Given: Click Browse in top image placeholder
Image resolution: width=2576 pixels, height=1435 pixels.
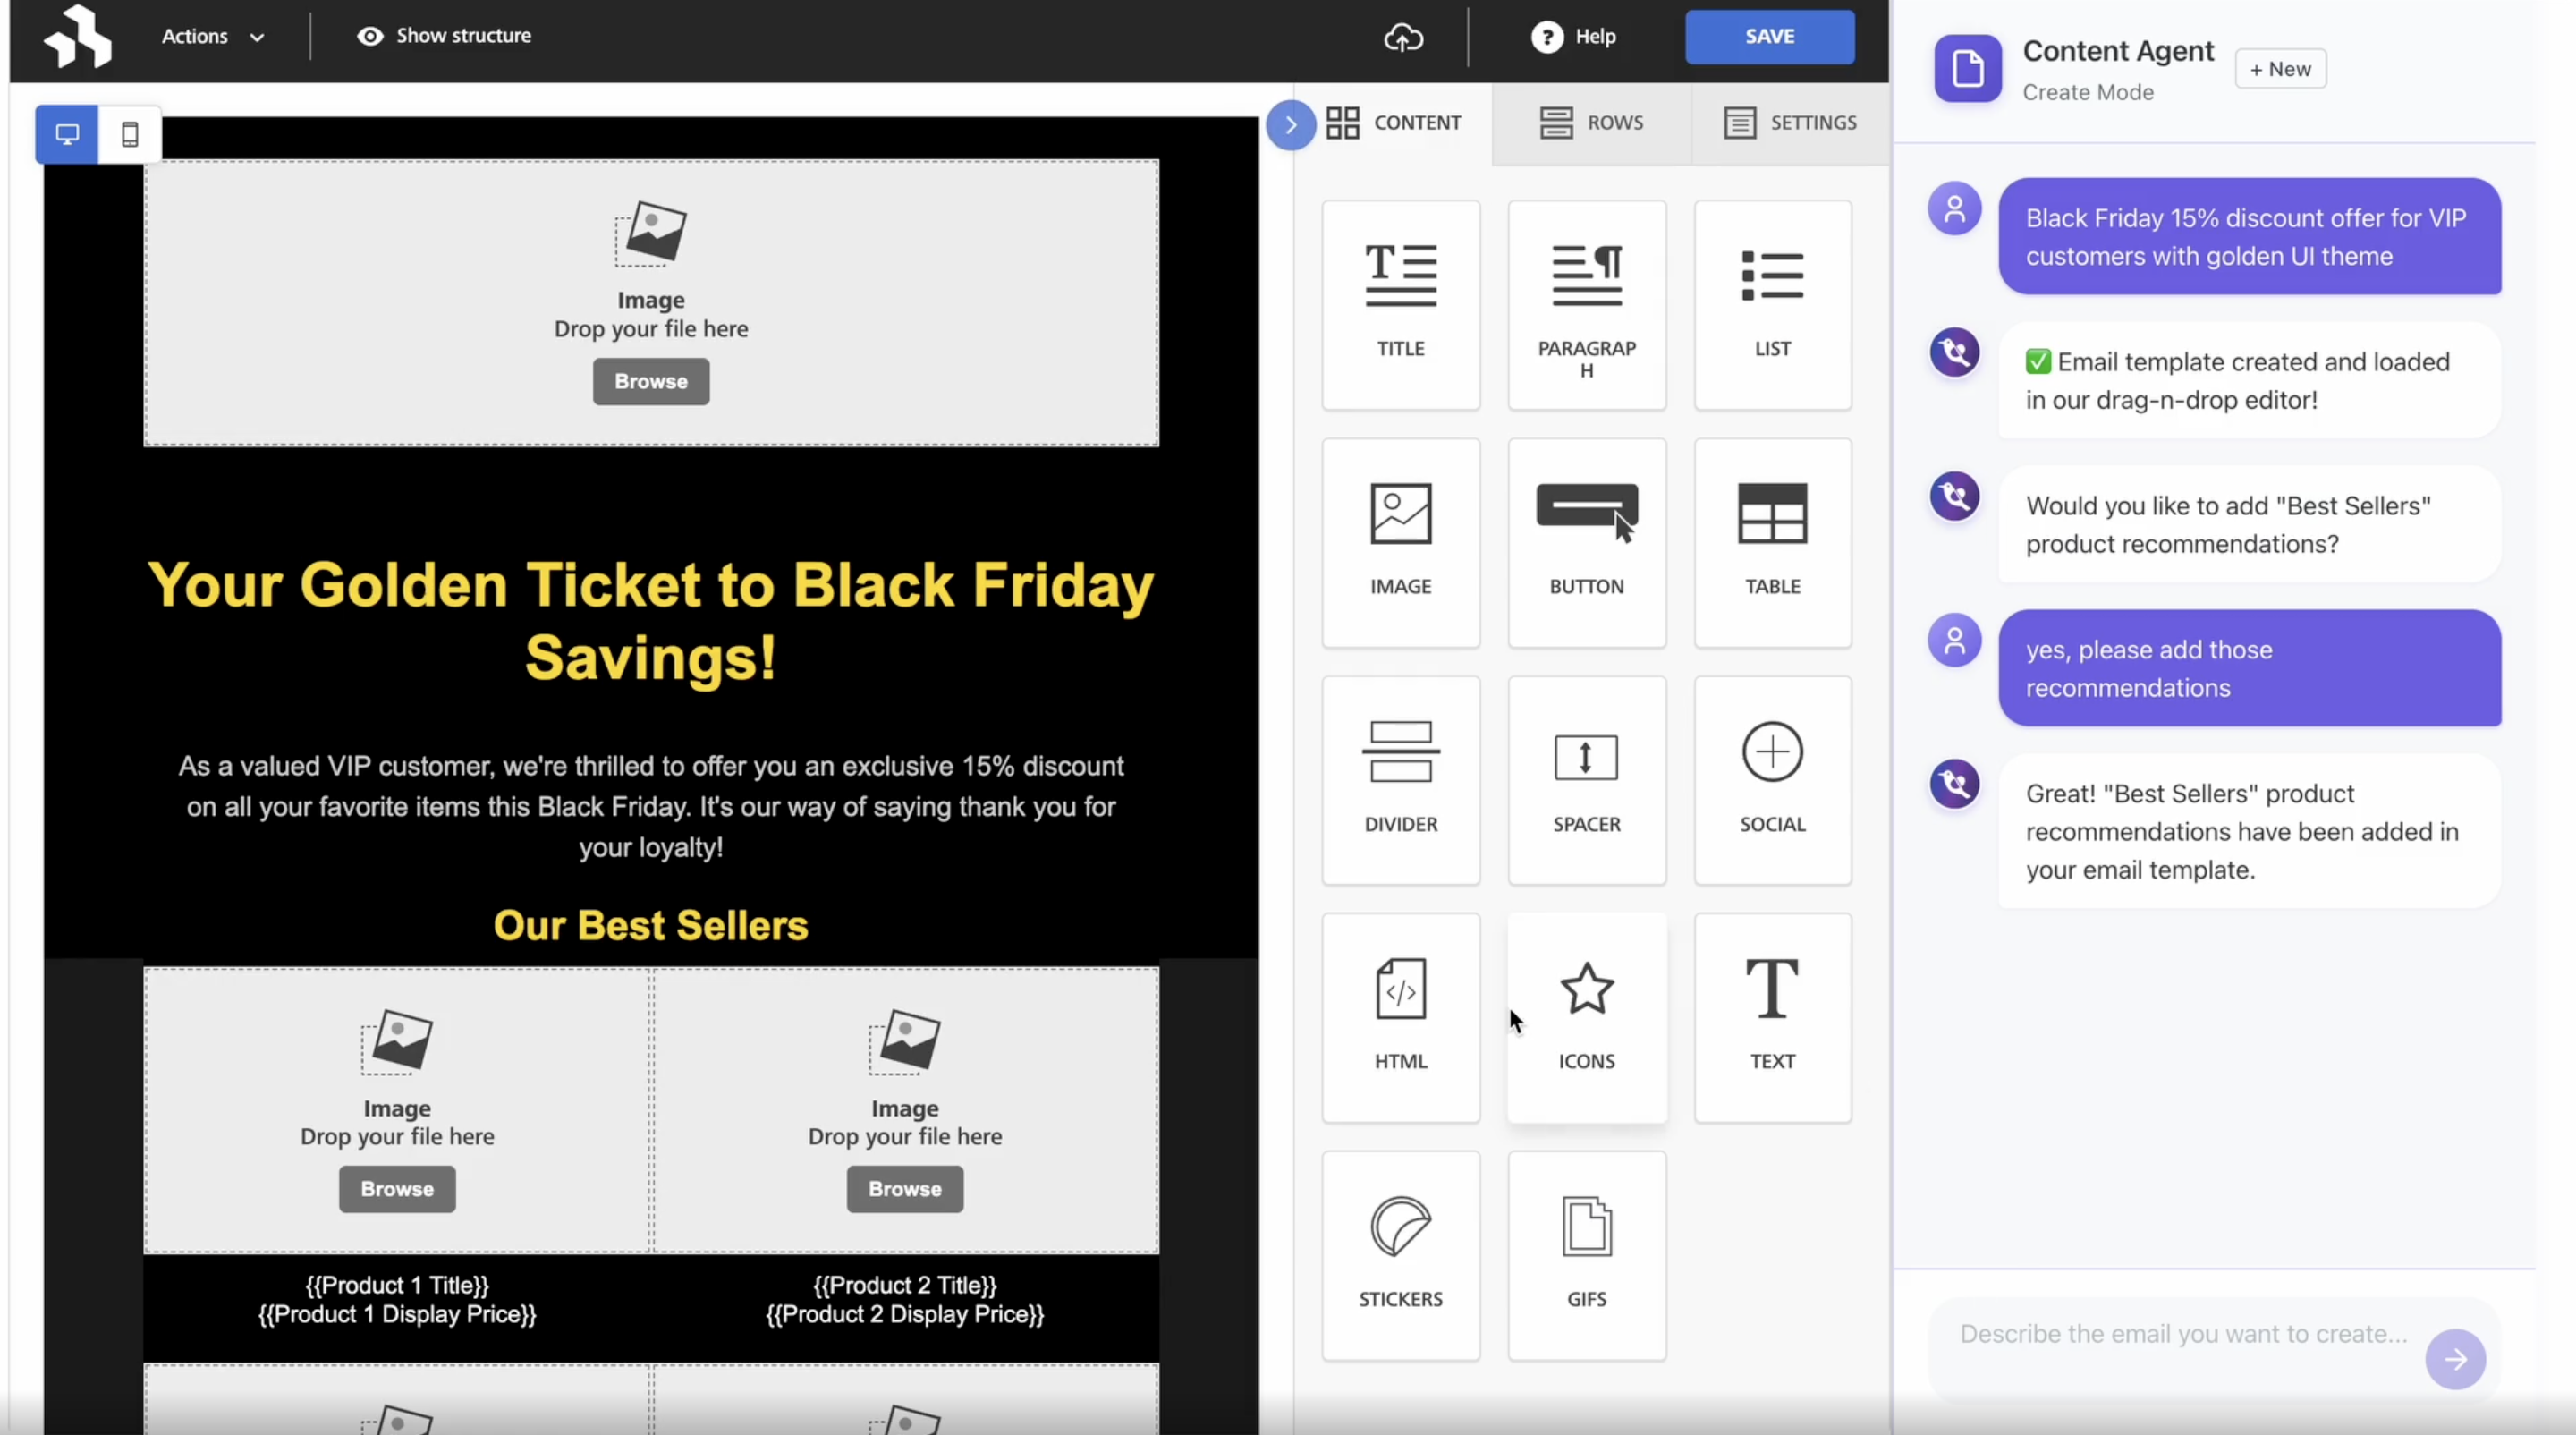Looking at the screenshot, I should 651,381.
